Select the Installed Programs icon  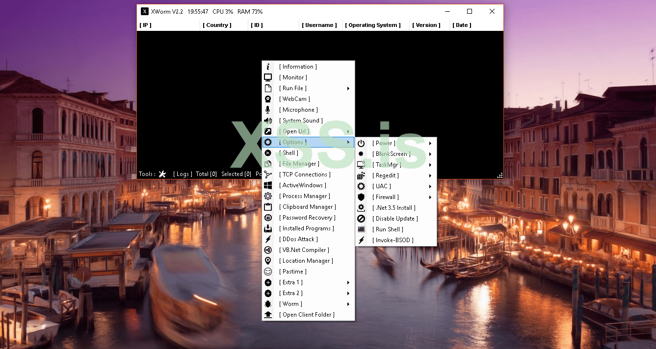coord(268,228)
